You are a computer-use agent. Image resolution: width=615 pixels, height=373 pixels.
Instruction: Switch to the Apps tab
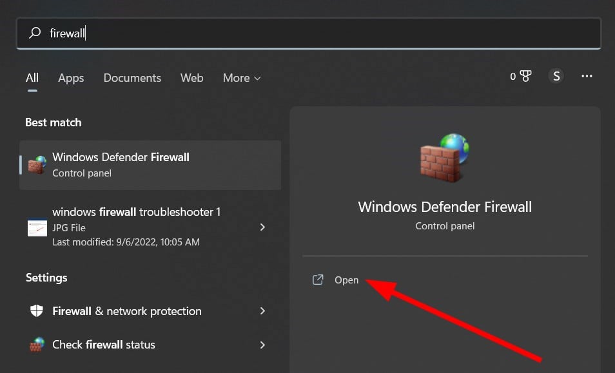pyautogui.click(x=71, y=78)
